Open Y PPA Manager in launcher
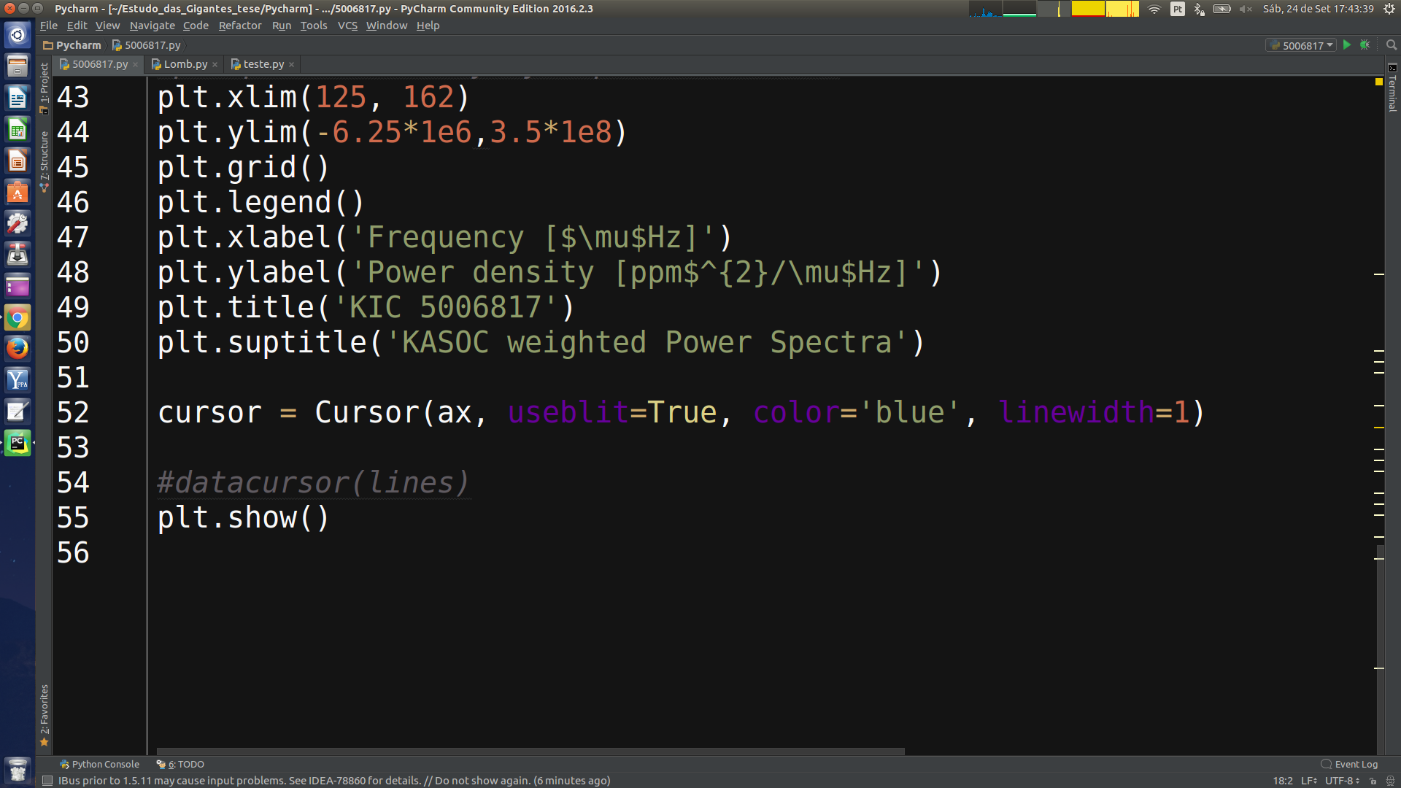This screenshot has width=1401, height=788. (x=18, y=380)
